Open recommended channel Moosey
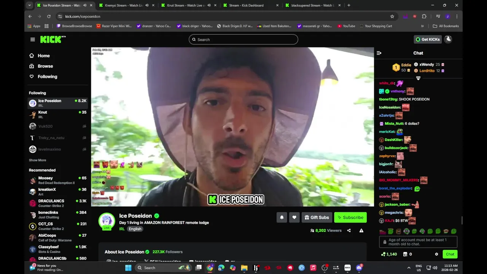Screen dimensions: 487x274 pyautogui.click(x=58, y=180)
